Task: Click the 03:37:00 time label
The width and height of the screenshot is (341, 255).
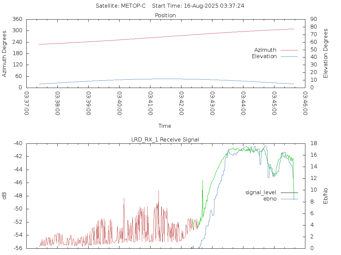Action: 27,103
